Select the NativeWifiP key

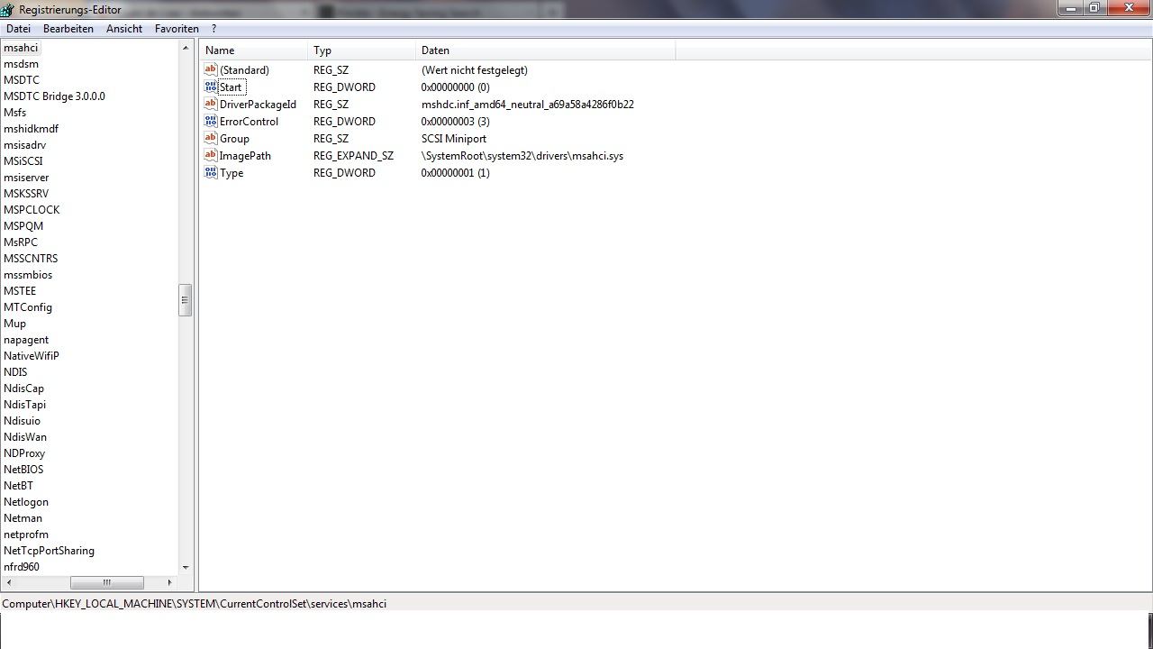(32, 356)
